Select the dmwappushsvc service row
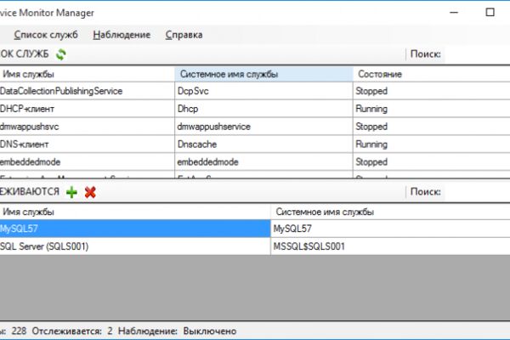The height and width of the screenshot is (340, 510). pos(255,127)
